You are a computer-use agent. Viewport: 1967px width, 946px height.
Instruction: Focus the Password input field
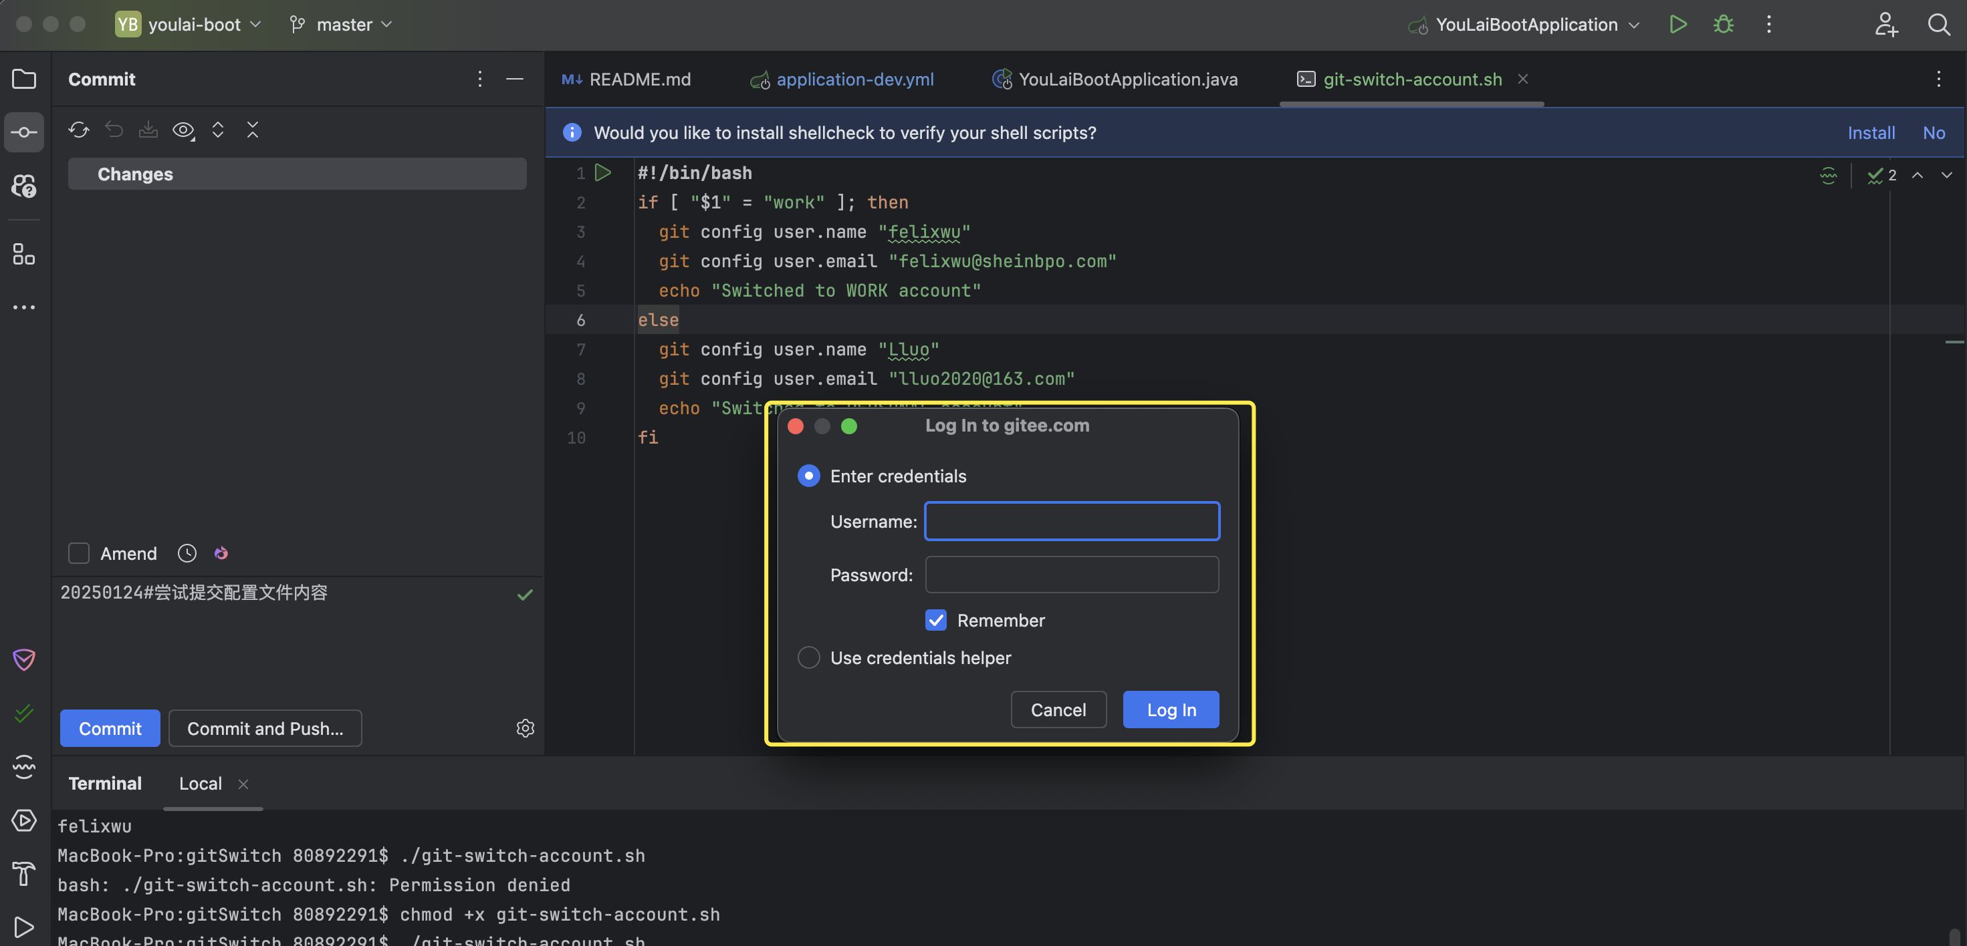pos(1072,575)
